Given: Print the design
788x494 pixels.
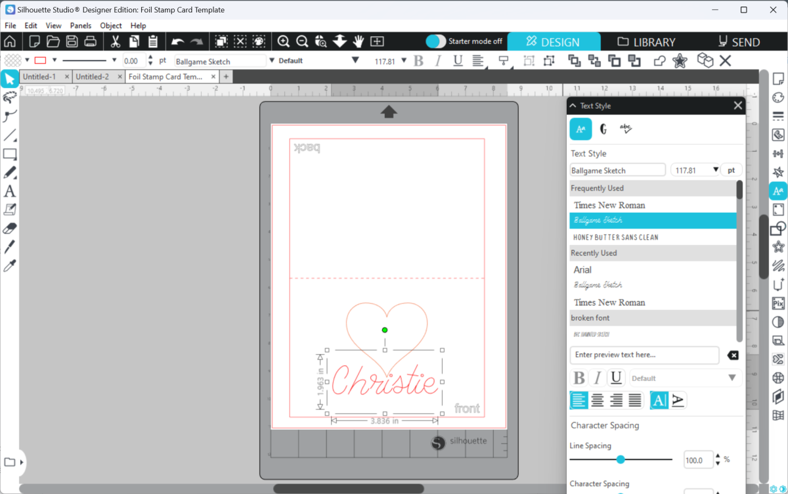Looking at the screenshot, I should (91, 41).
